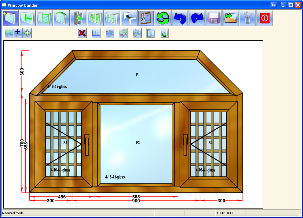Open the paint brushes color settings
Screen dimensions: 303x218
pyautogui.click(x=248, y=18)
